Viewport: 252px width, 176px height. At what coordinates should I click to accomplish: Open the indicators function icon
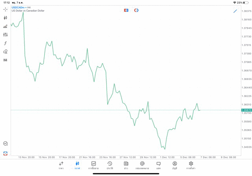point(5,43)
